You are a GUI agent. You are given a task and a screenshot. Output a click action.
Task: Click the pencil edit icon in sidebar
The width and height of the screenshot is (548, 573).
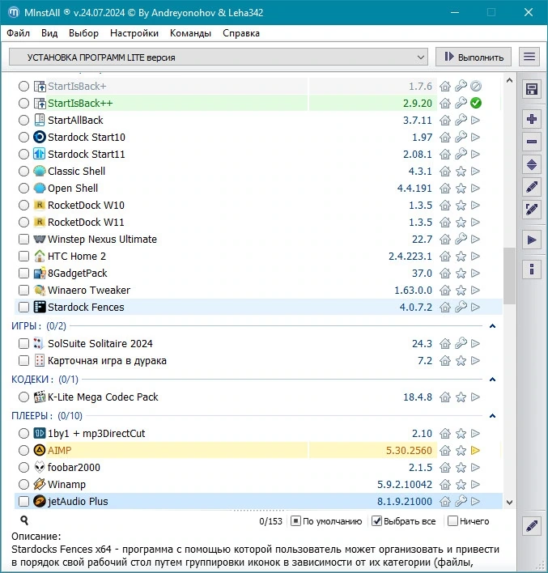(532, 188)
